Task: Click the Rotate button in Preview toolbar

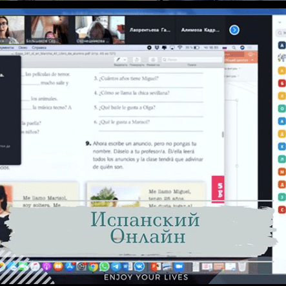Action: click(137, 60)
